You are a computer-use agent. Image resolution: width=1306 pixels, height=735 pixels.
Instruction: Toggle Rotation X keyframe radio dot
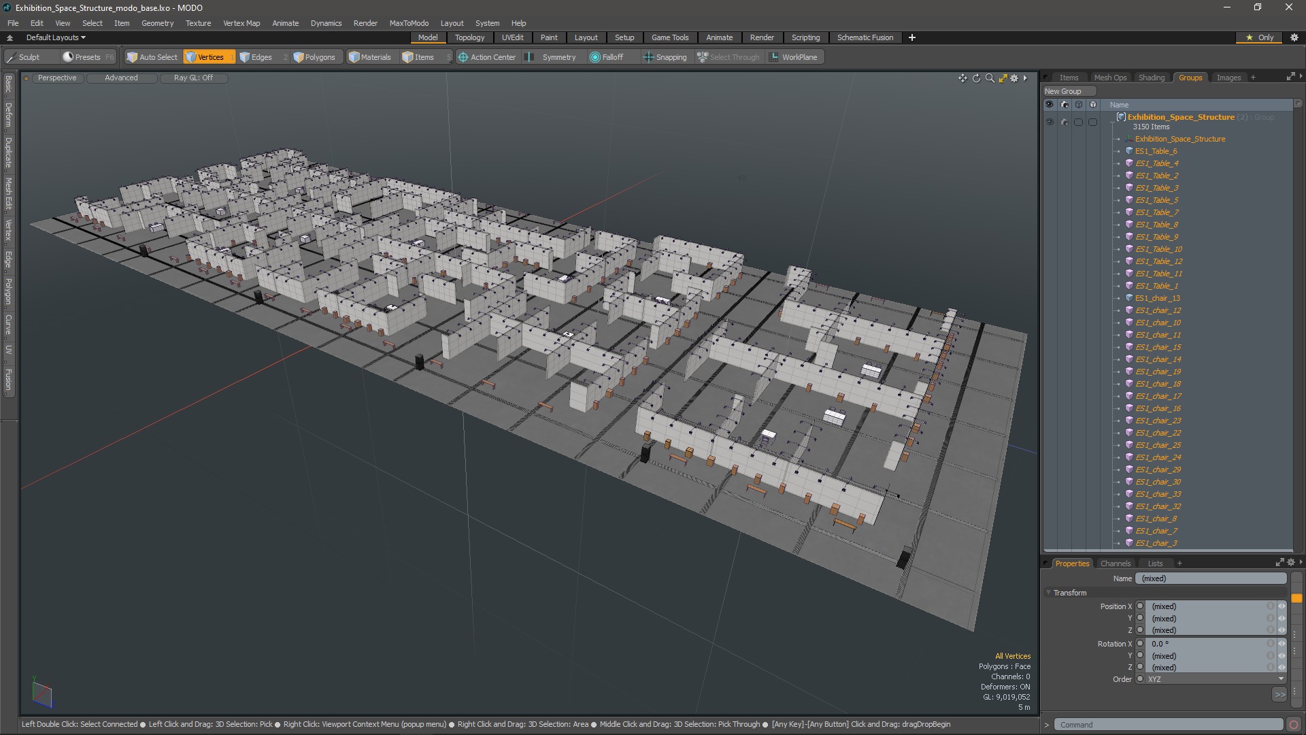point(1140,644)
